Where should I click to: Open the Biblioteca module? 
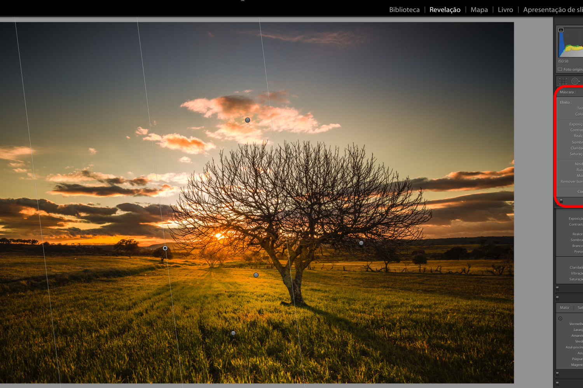(404, 10)
